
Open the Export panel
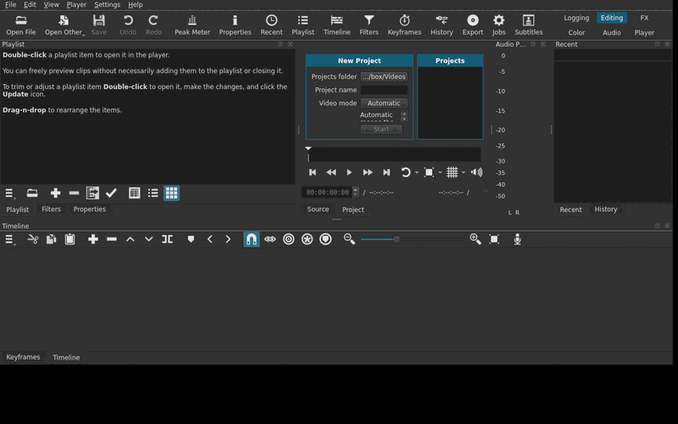click(473, 25)
